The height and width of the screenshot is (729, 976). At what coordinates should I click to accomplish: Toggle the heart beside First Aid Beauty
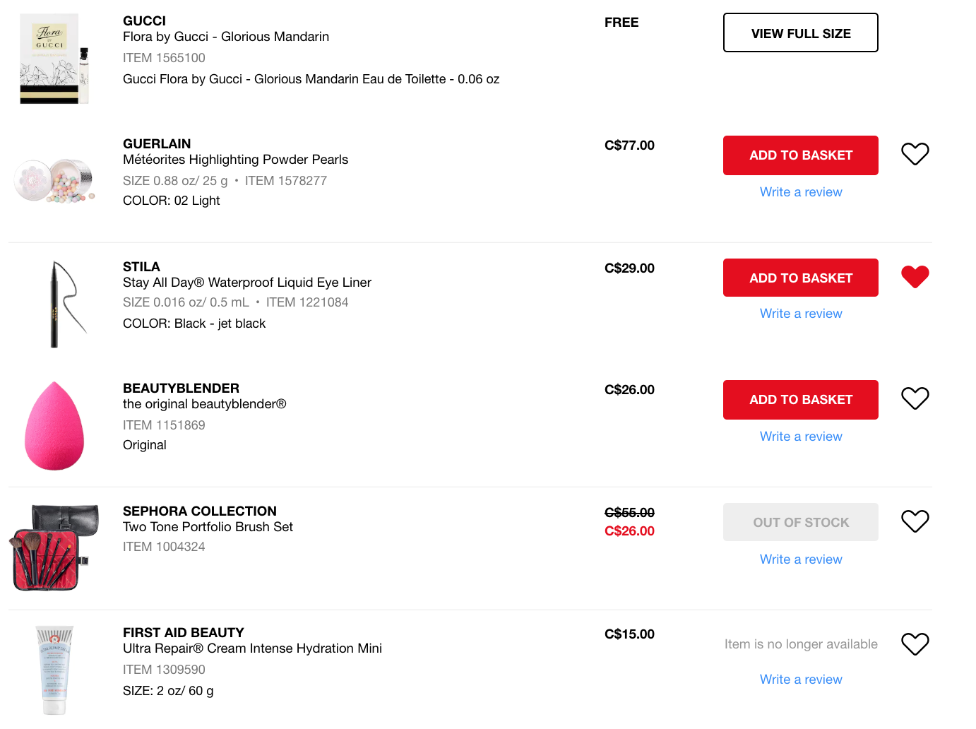[x=915, y=644]
